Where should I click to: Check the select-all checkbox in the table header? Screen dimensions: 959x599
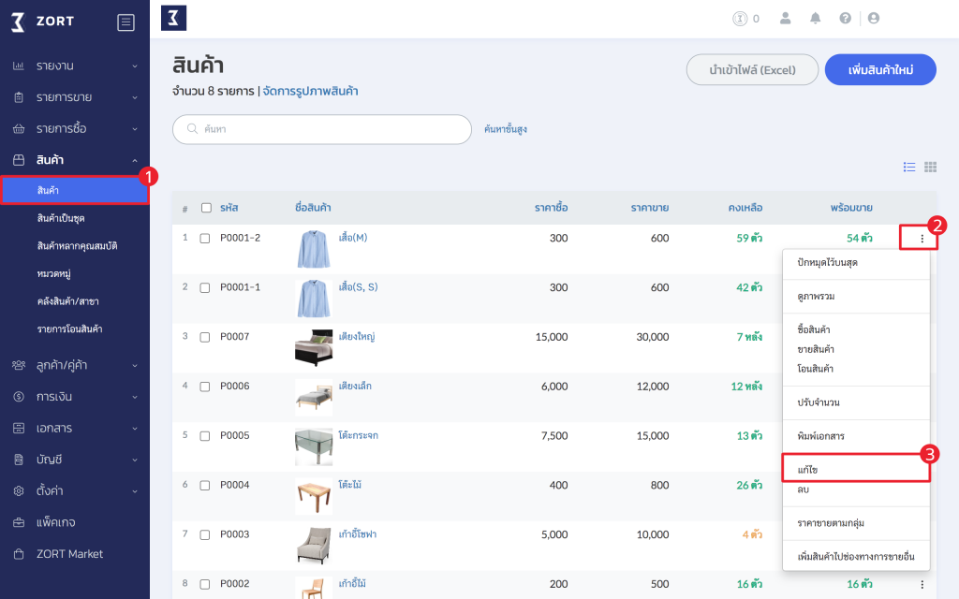coord(208,210)
